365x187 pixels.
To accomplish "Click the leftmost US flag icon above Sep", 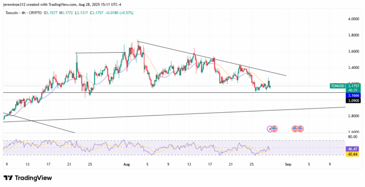I will (x=295, y=128).
